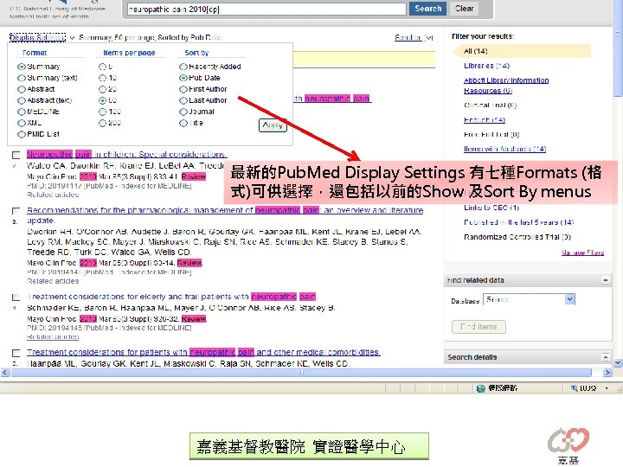Focus the PubMed search query field
Screen dimensions: 623x467
tap(267, 10)
